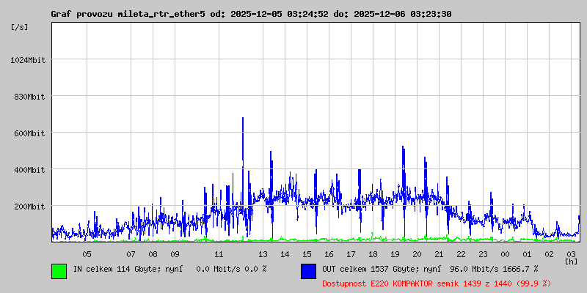Click the red Dostupnost E220 KOMPAKTOR text
Image resolution: width=587 pixels, height=293 pixels.
436,283
